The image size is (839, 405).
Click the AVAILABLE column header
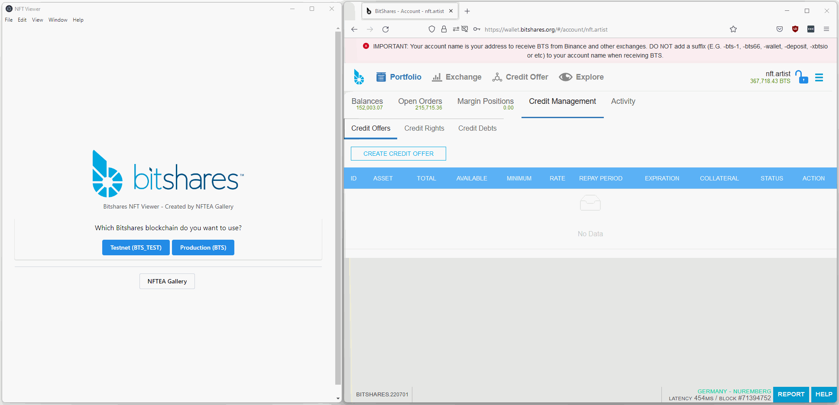[x=472, y=178]
